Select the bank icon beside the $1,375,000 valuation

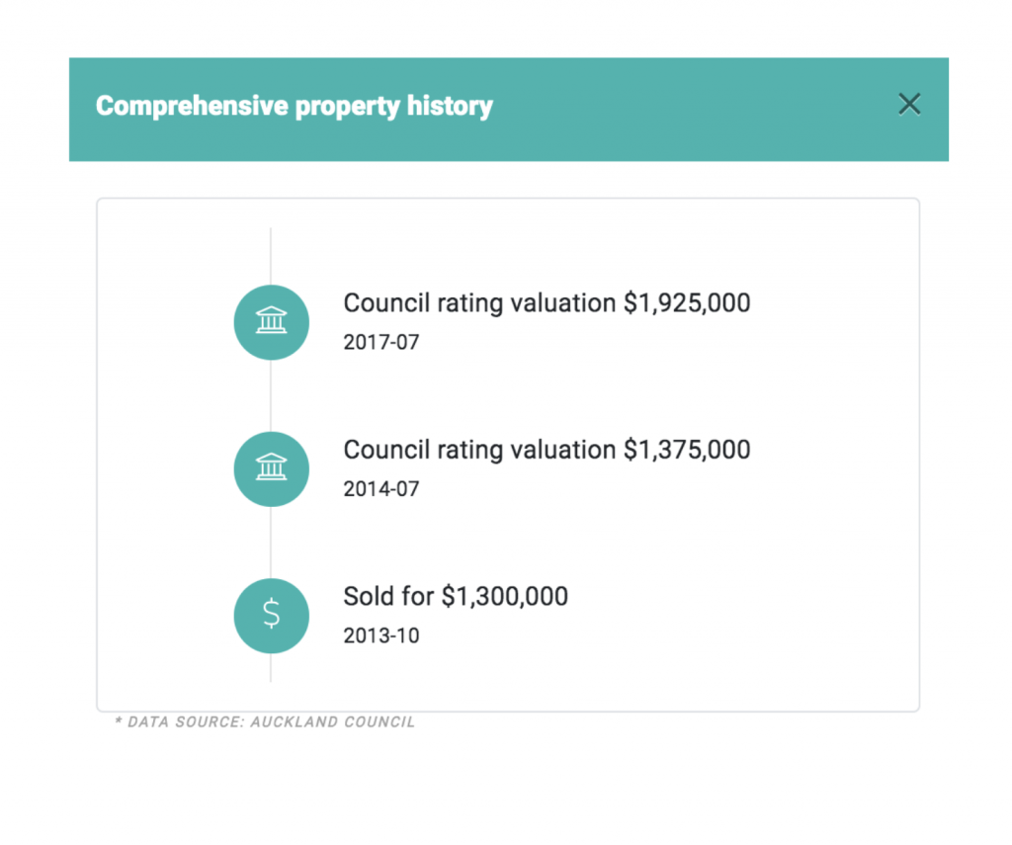pyautogui.click(x=271, y=469)
